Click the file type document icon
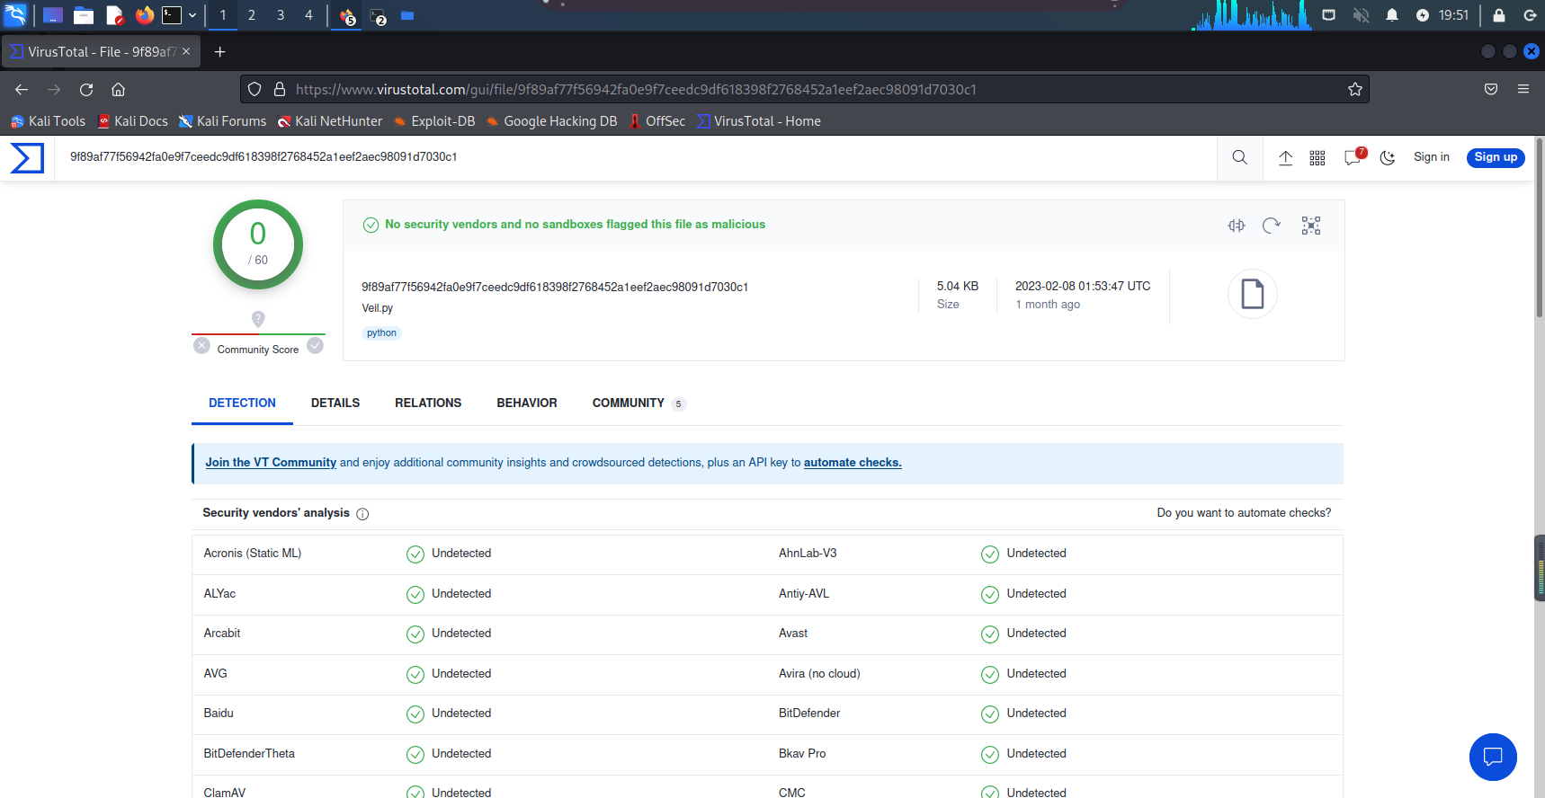1545x798 pixels. coord(1253,294)
